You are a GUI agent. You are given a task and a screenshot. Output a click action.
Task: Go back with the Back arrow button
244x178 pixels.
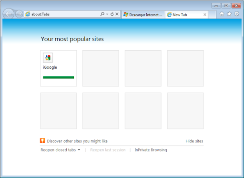8,14
